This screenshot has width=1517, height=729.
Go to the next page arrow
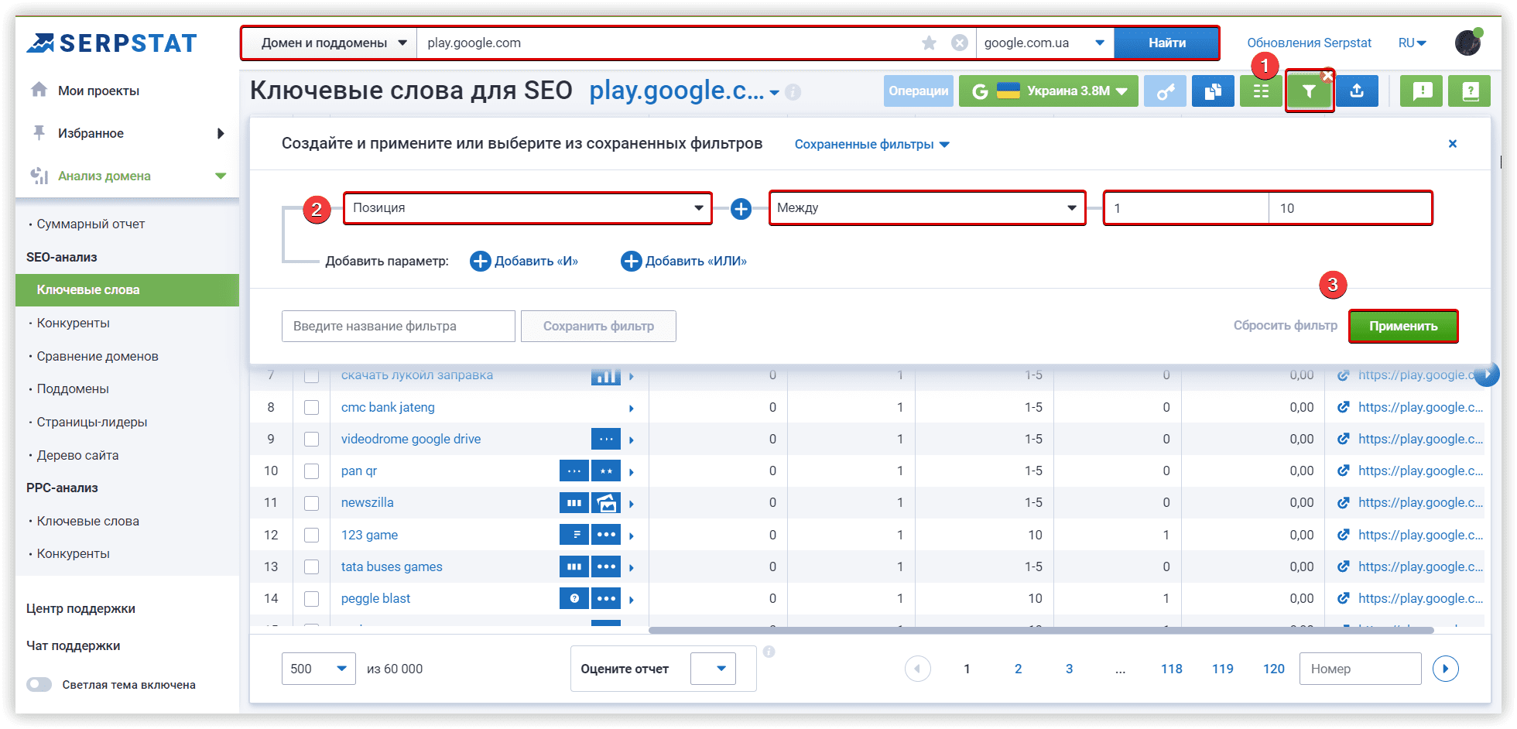click(x=1445, y=669)
